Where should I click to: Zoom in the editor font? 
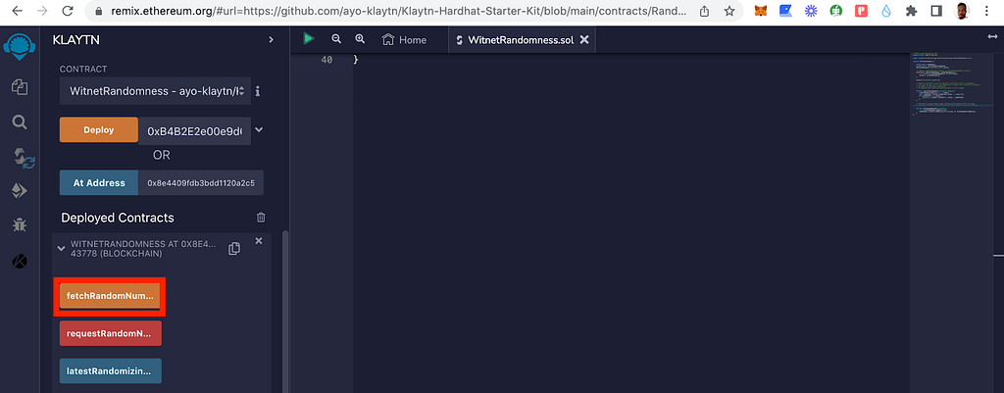pos(360,39)
